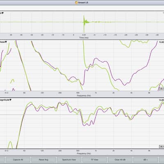Click the Clear All dB button
Image resolution: width=164 pixels, height=164 pixels.
[120, 159]
